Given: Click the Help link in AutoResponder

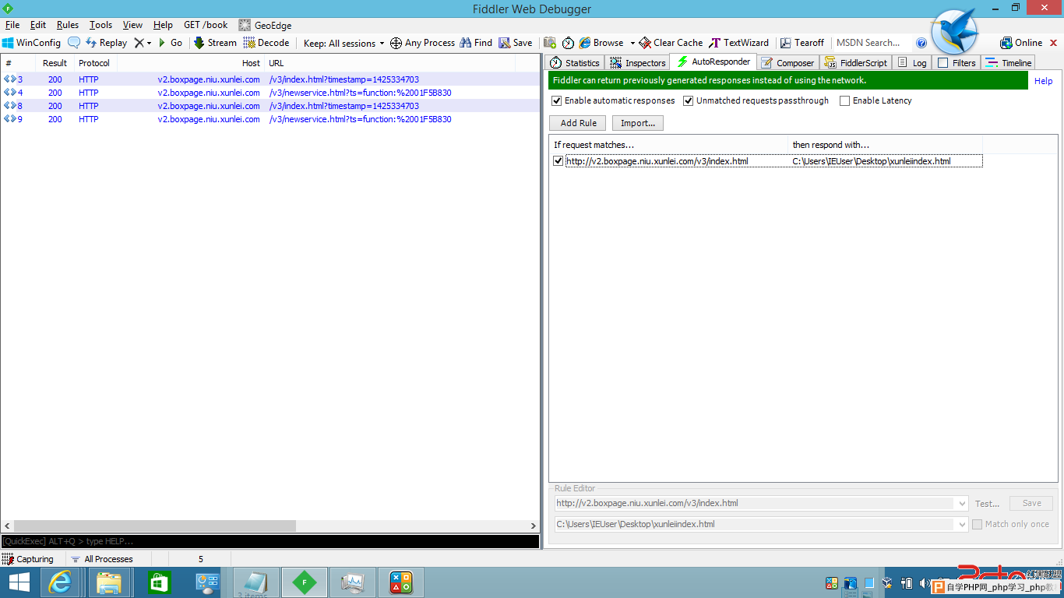Looking at the screenshot, I should [1043, 81].
